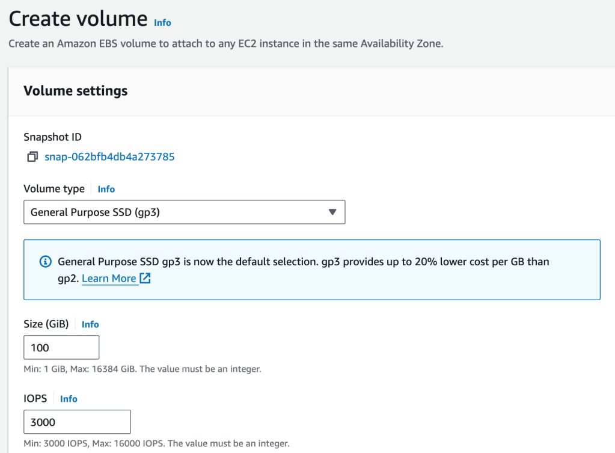Show Info for Volume type

tap(106, 189)
